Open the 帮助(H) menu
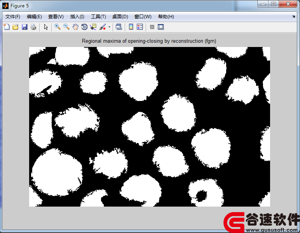 166,17
